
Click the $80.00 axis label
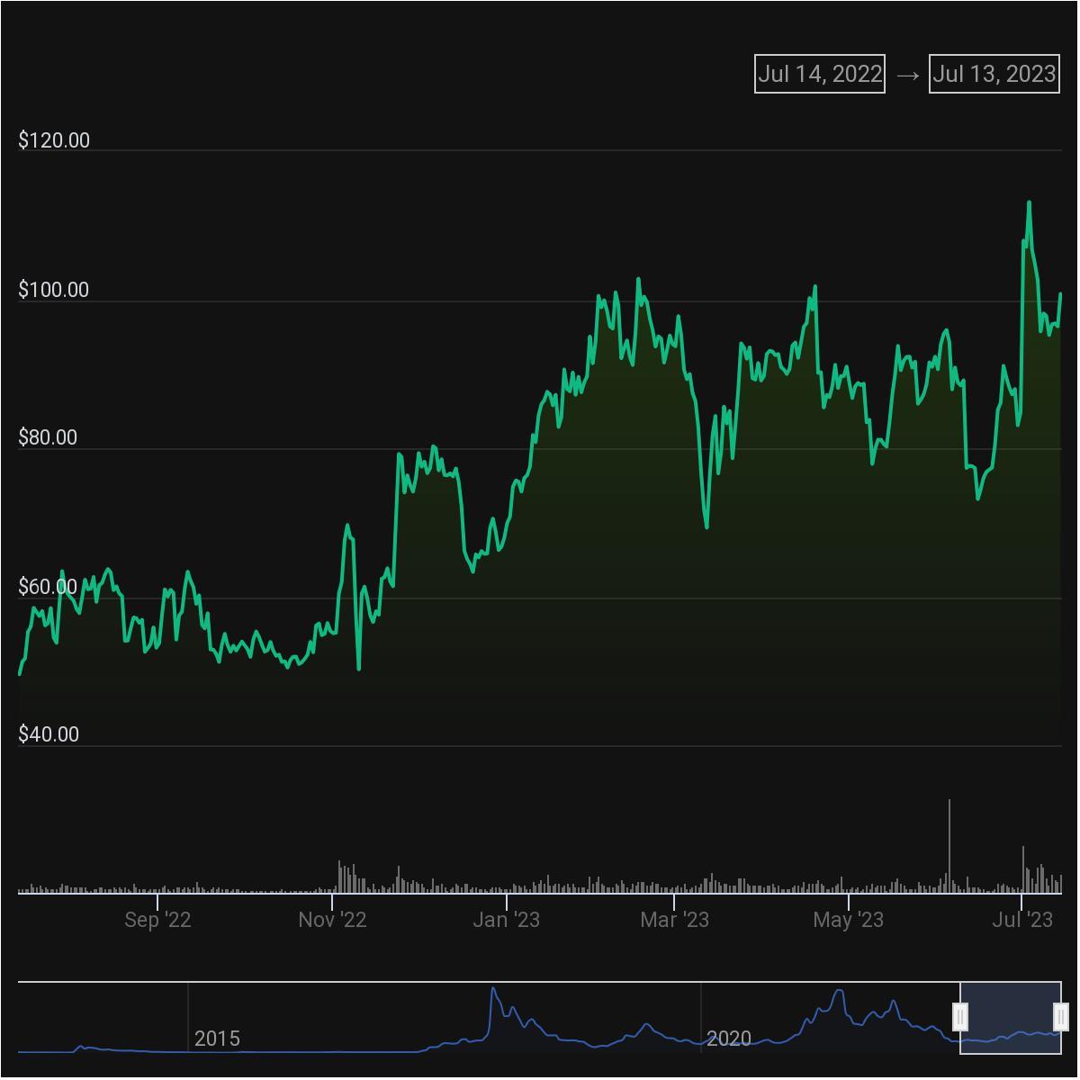point(48,438)
